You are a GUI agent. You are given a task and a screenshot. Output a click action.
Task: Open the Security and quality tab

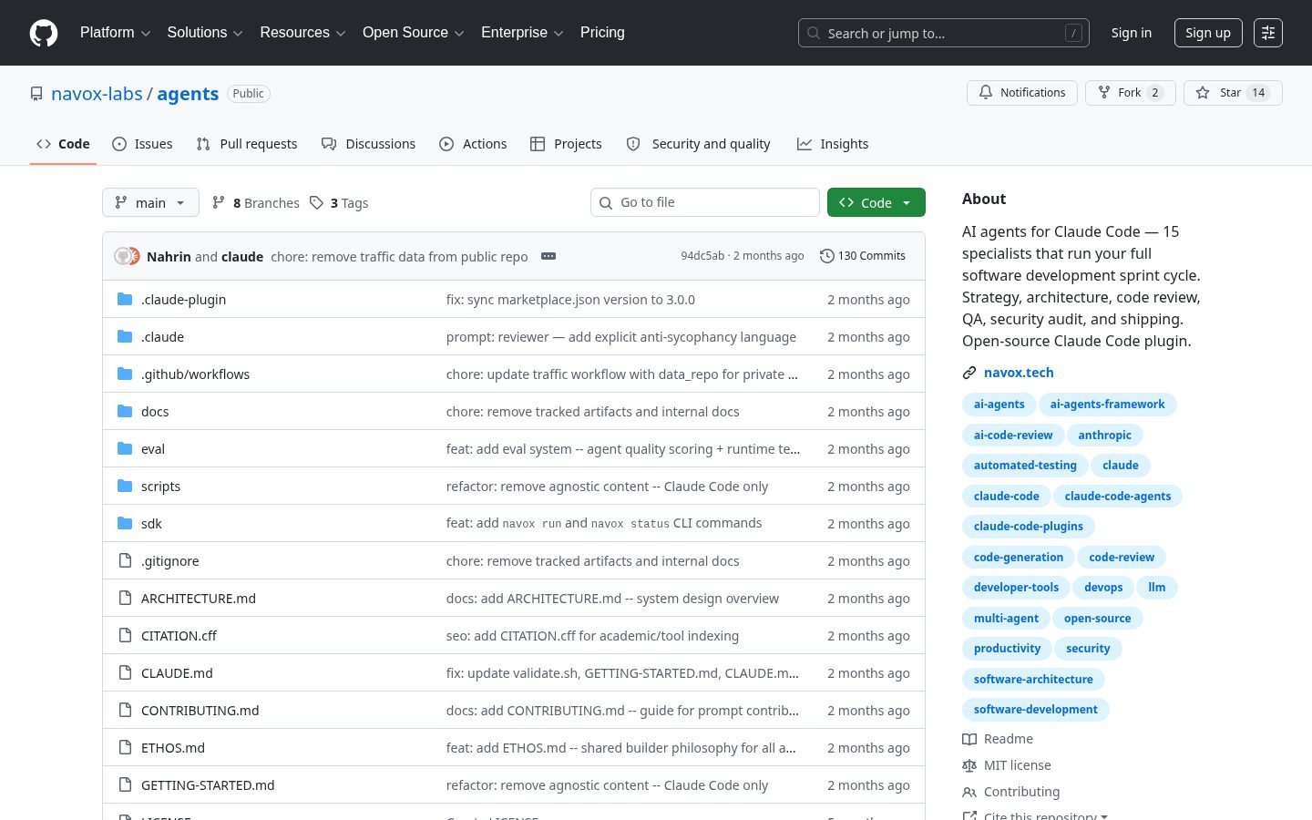point(698,144)
